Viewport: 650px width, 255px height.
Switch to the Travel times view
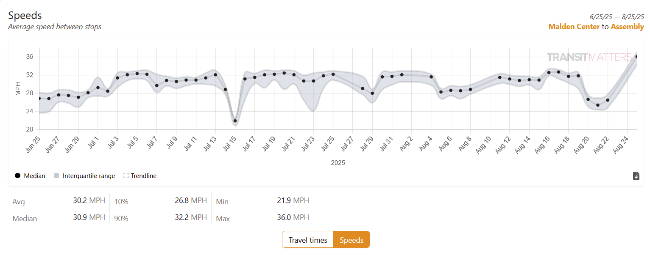(308, 240)
